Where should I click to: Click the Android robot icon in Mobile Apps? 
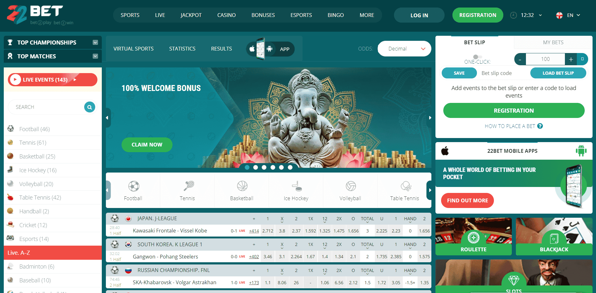pyautogui.click(x=581, y=151)
